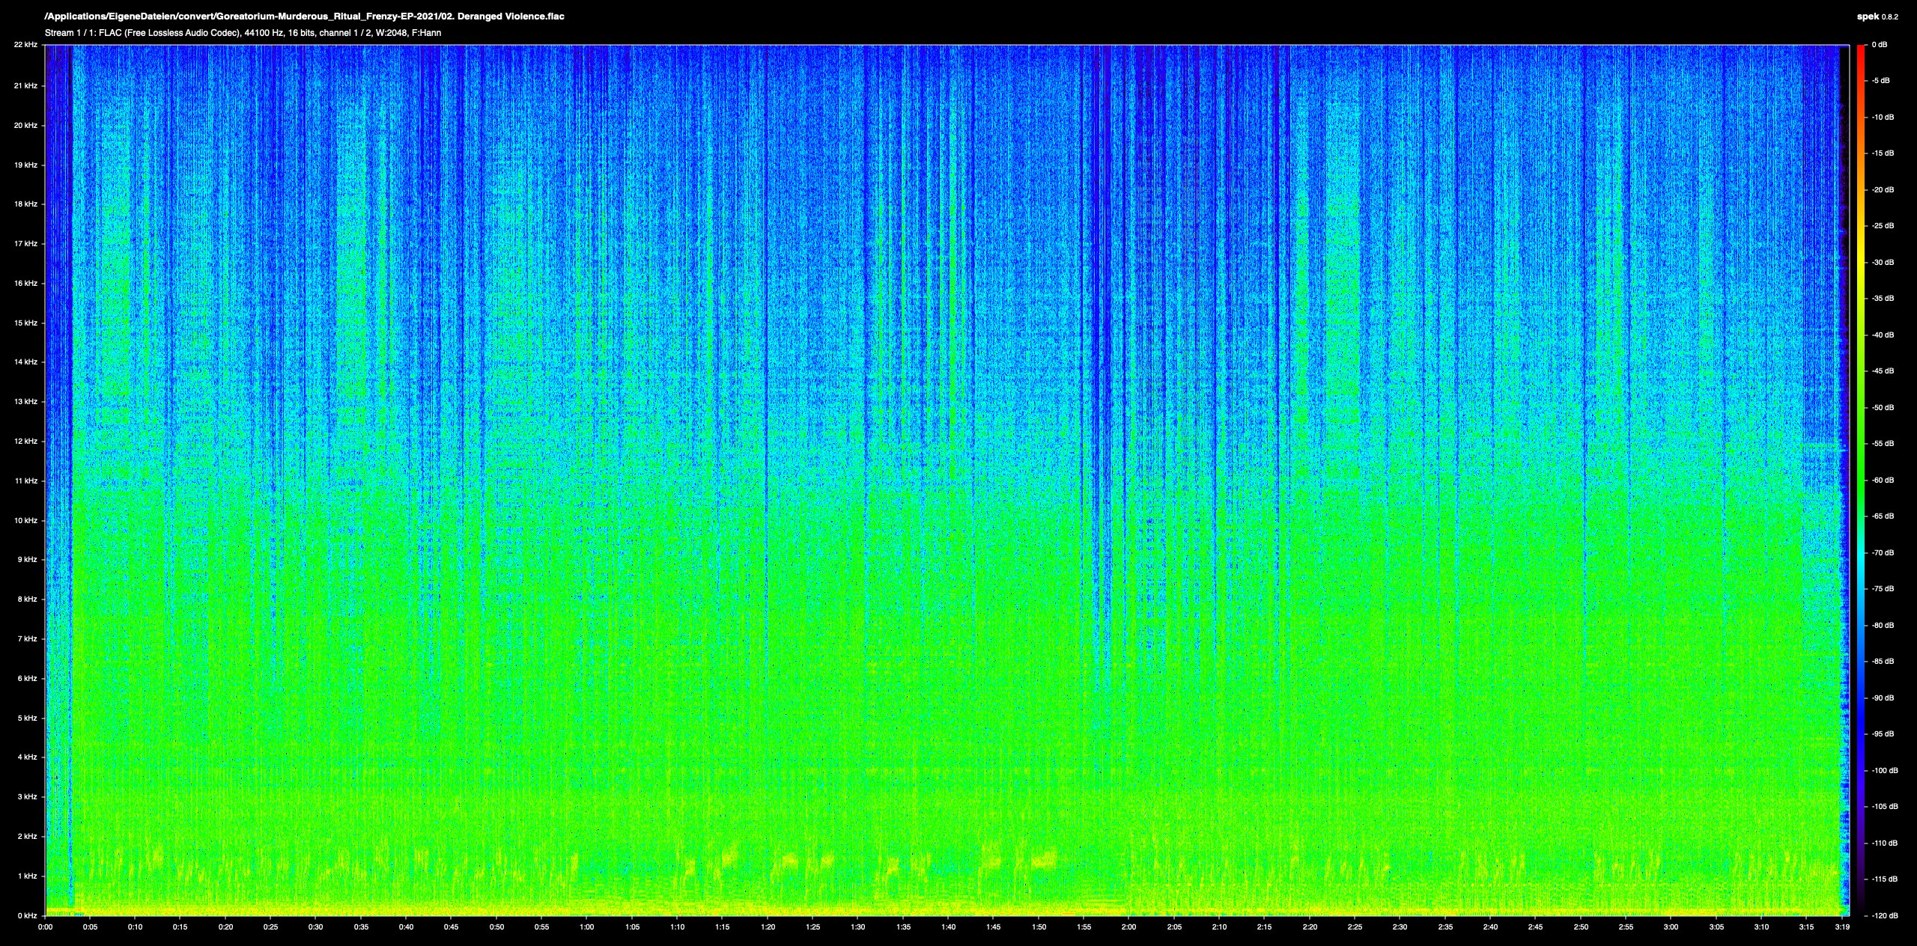Click the '14 kHz' frequency axis label
The height and width of the screenshot is (946, 1917).
pyautogui.click(x=25, y=362)
